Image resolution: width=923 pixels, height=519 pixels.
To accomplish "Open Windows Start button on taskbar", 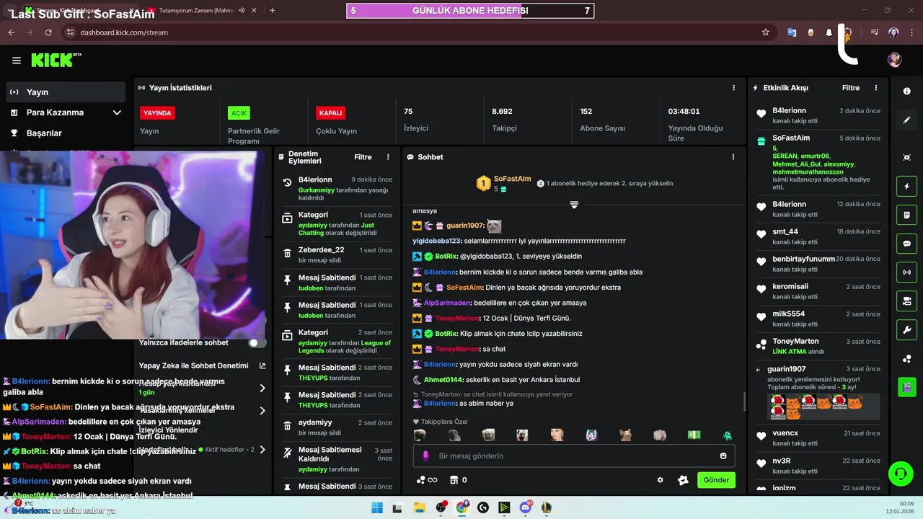I will 376,507.
